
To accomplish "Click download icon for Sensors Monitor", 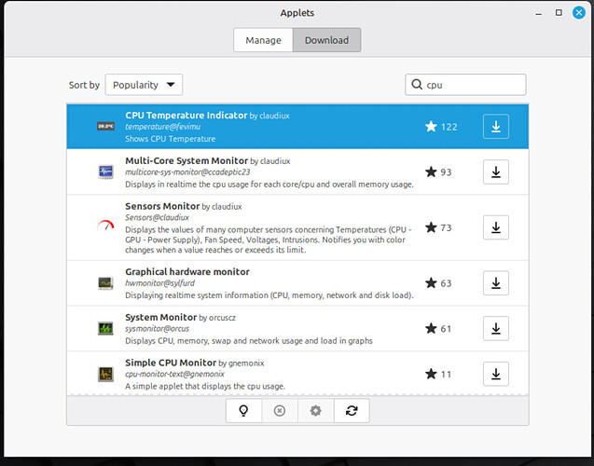I will tap(495, 227).
